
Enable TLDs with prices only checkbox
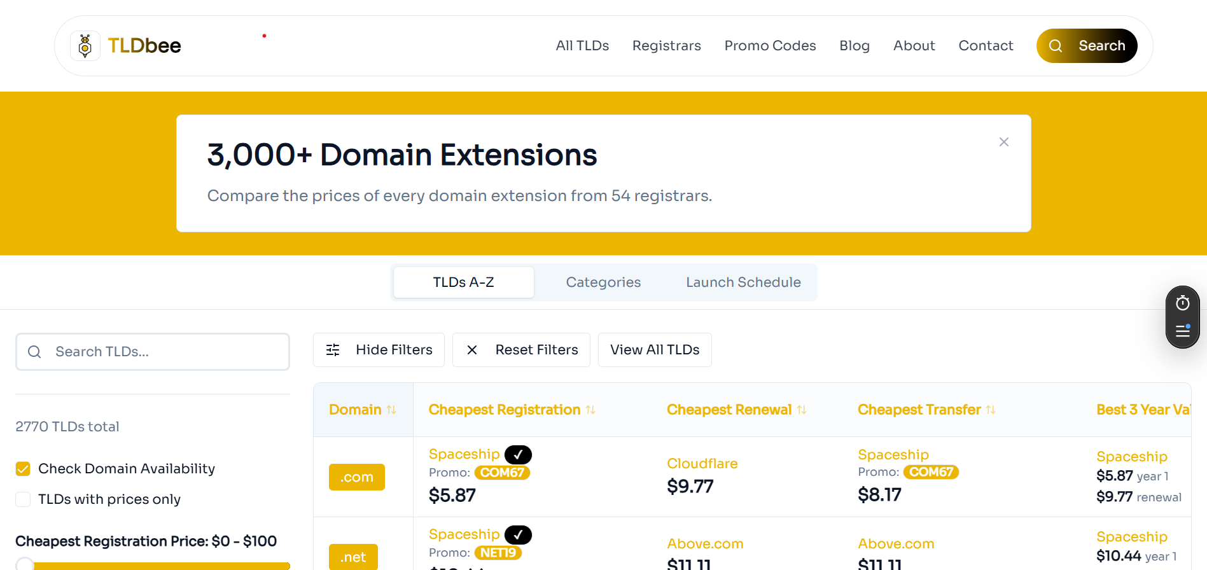point(24,499)
